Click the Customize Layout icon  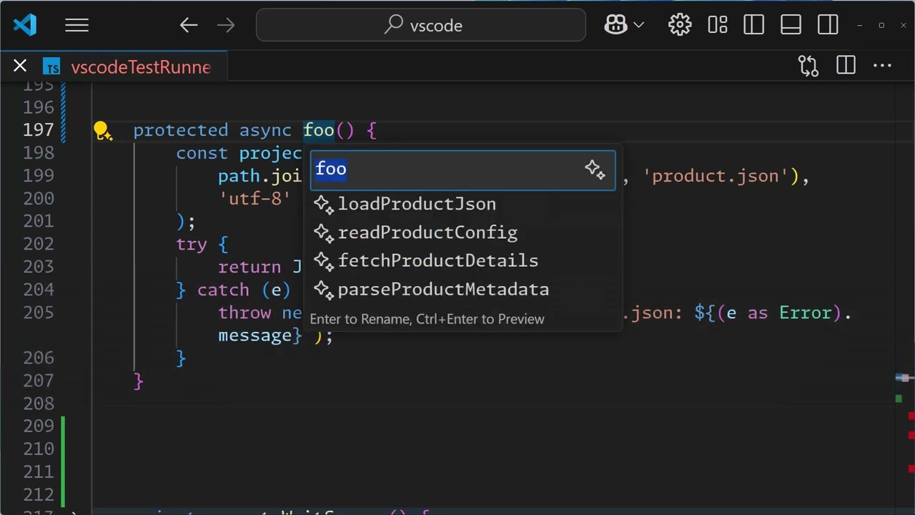717,25
